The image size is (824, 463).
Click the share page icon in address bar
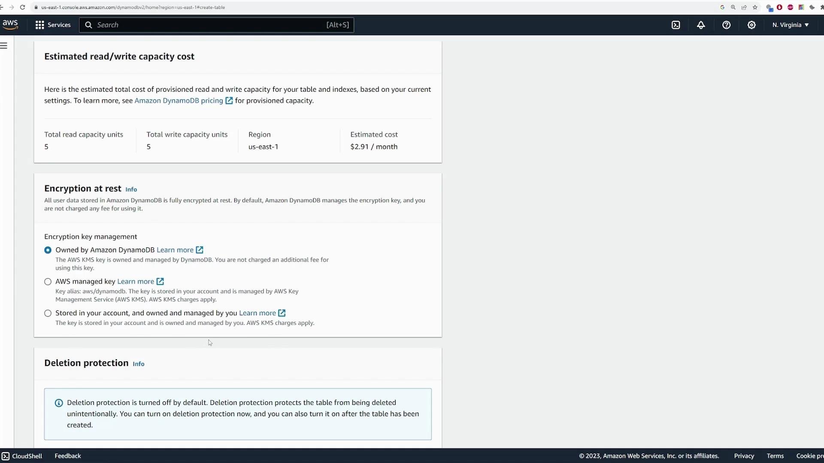coord(744,7)
